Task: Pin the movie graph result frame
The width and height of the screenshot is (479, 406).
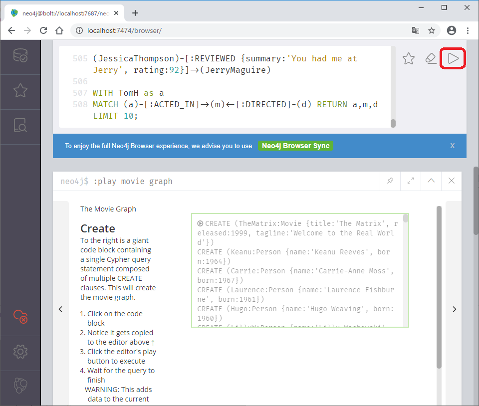Action: click(x=390, y=181)
